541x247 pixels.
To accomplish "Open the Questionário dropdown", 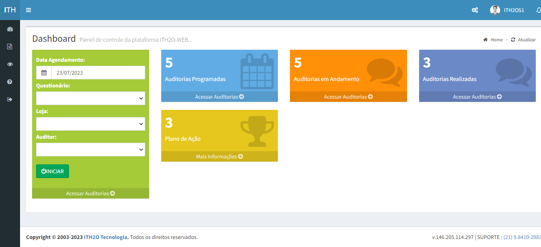I will 90,98.
